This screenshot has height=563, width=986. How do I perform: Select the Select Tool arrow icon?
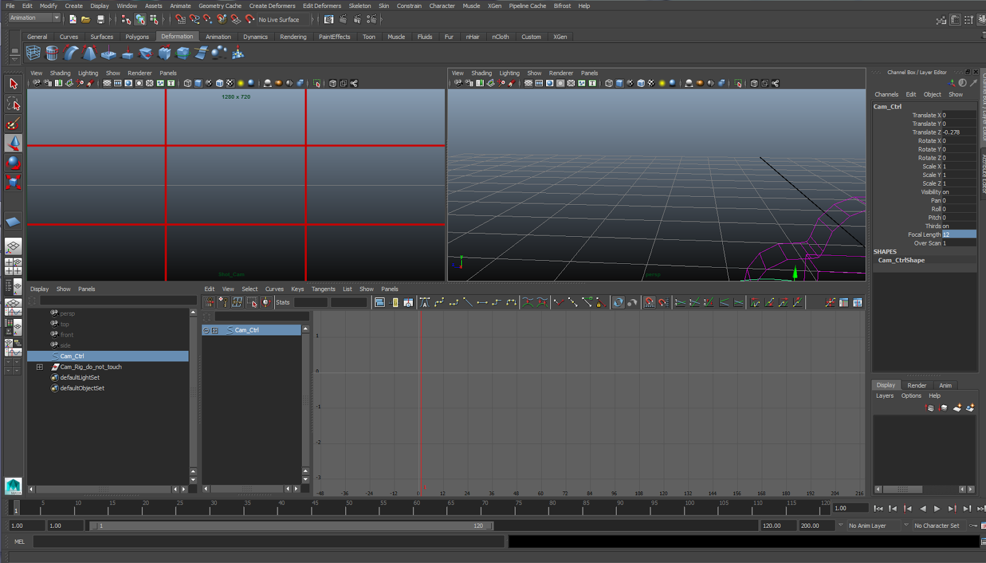coord(13,84)
